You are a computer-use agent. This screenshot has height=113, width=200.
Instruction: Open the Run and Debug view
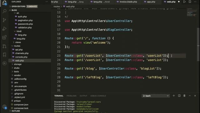pos(4,29)
